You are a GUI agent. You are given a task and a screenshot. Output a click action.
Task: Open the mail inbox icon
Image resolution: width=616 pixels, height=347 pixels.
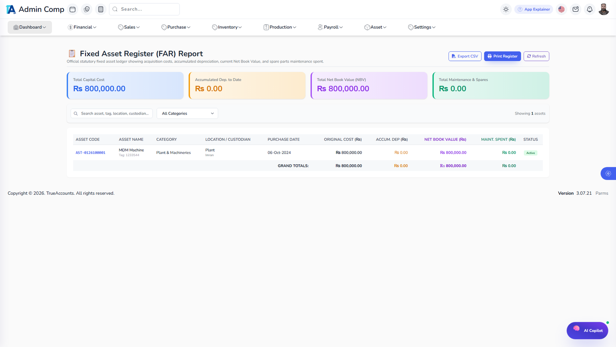576,9
